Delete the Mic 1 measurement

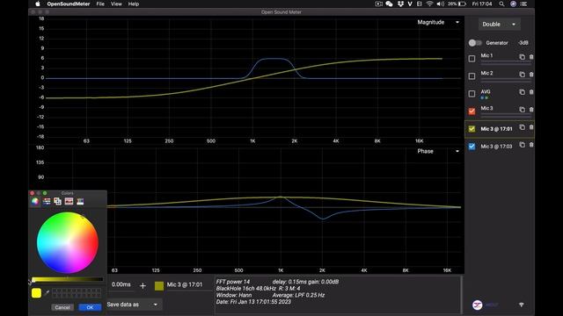531,57
